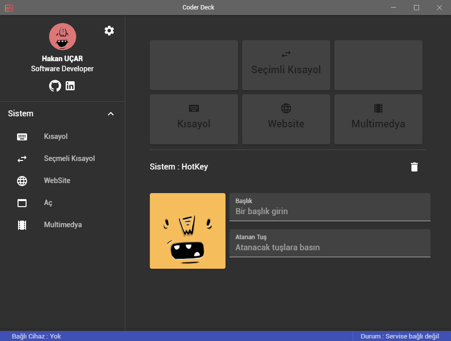451x341 pixels.
Task: Click the Hakan UÇAR avatar image
Action: [x=63, y=37]
